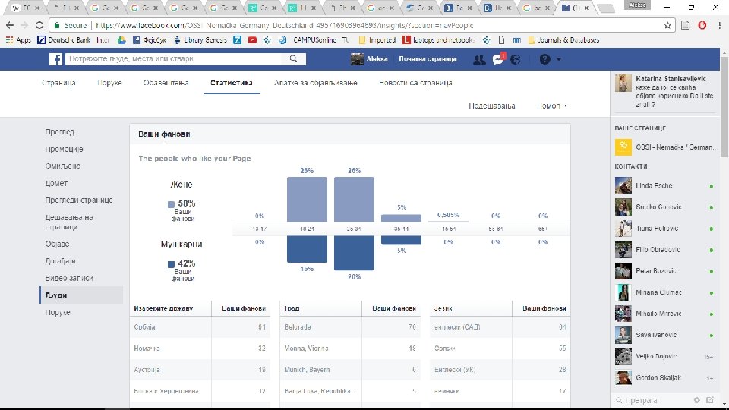This screenshot has height=410, width=729.
Task: Select Видео записи in sidebar
Action: point(69,278)
